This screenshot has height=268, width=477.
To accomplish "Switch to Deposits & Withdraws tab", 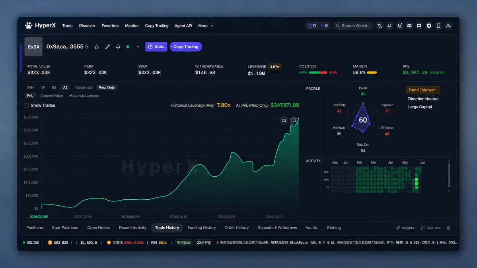I will pyautogui.click(x=277, y=228).
